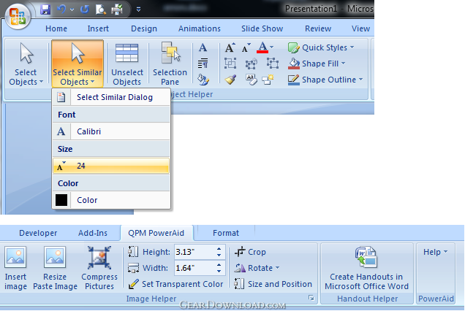Increase Width with the up spinner
The width and height of the screenshot is (465, 311).
click(x=219, y=265)
